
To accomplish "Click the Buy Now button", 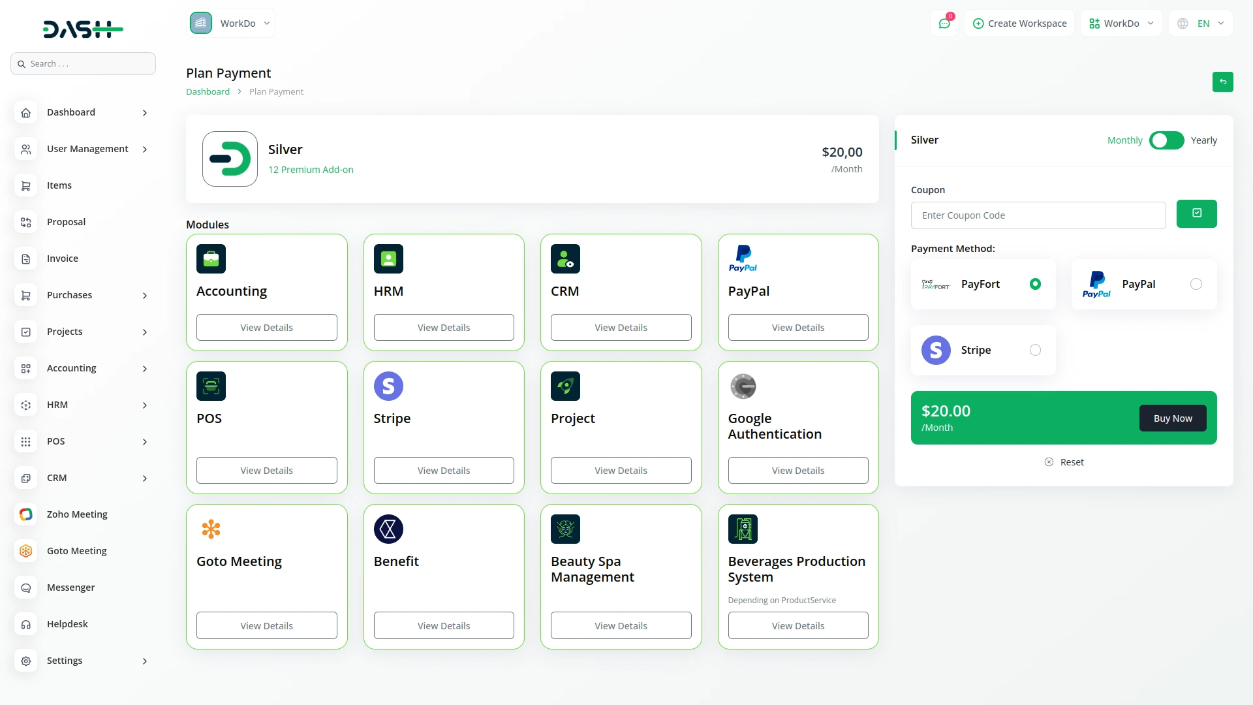I will tap(1172, 418).
